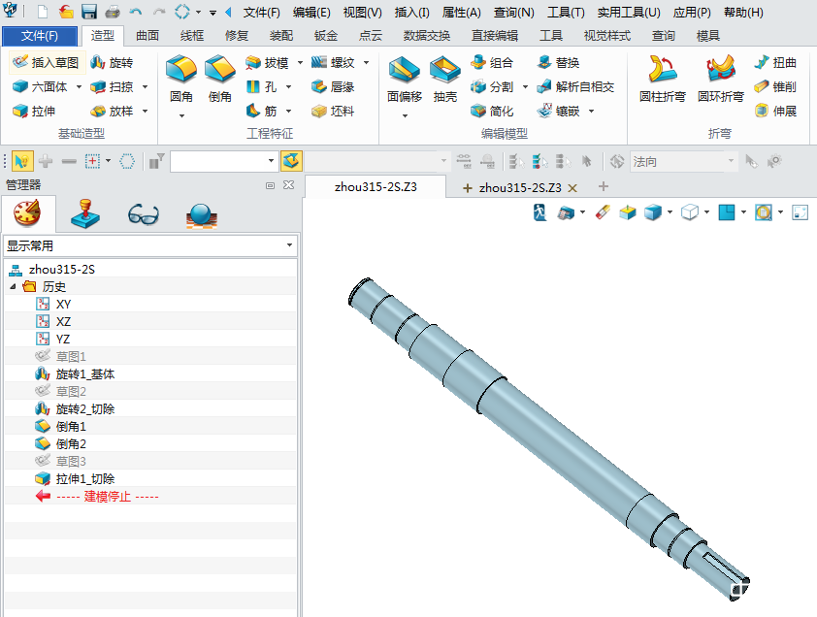The image size is (817, 617).
Task: Switch to the 曲面 ribbon tab
Action: [x=147, y=36]
